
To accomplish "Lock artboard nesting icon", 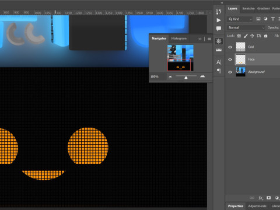I will 259,36.
